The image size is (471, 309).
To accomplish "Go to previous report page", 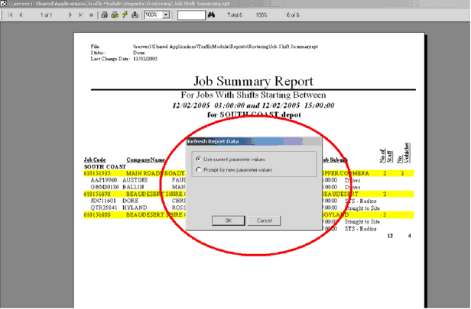I will click(21, 14).
